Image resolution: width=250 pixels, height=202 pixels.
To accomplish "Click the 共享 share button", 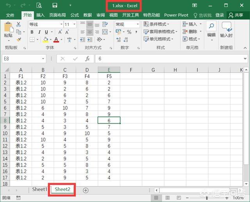I will point(236,15).
